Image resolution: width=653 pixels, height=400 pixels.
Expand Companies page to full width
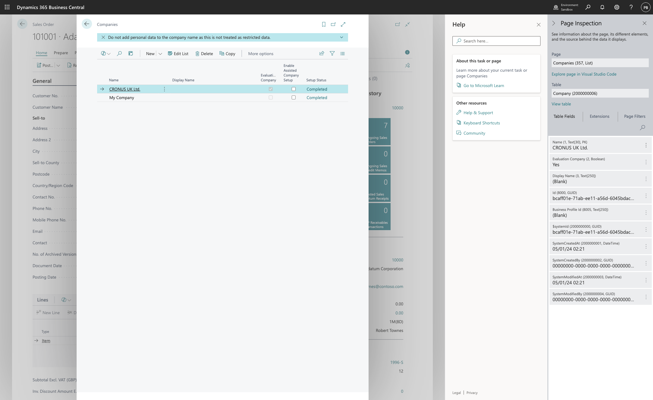[343, 24]
